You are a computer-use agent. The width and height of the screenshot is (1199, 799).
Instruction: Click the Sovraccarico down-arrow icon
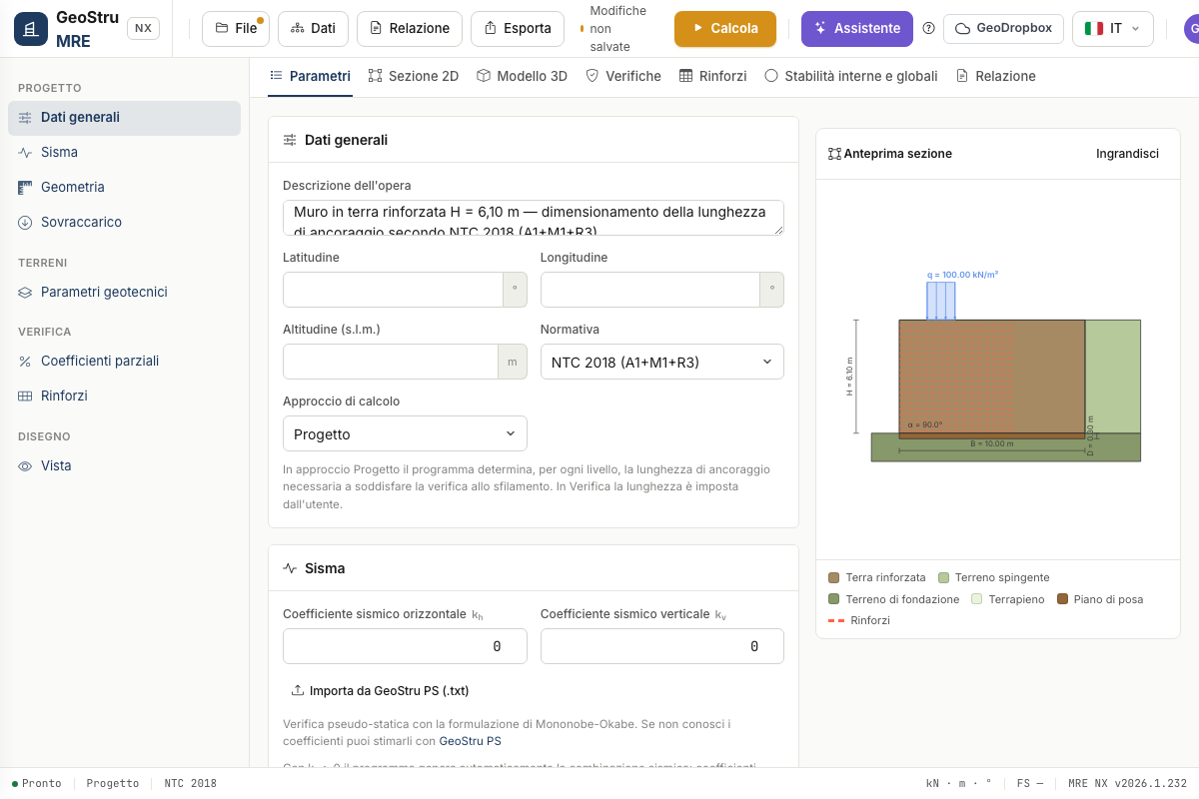[25, 223]
